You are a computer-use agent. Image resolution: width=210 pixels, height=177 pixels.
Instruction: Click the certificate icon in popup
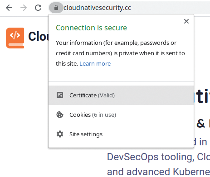point(60,95)
